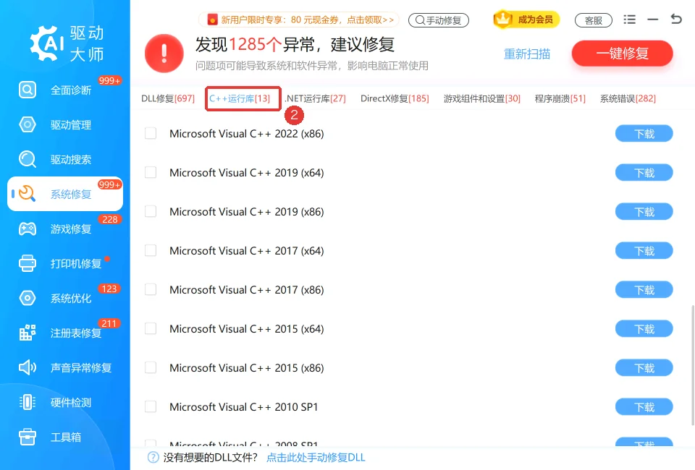This screenshot has height=470, width=695.
Task: Click the red exclamation warning icon
Action: point(164,53)
